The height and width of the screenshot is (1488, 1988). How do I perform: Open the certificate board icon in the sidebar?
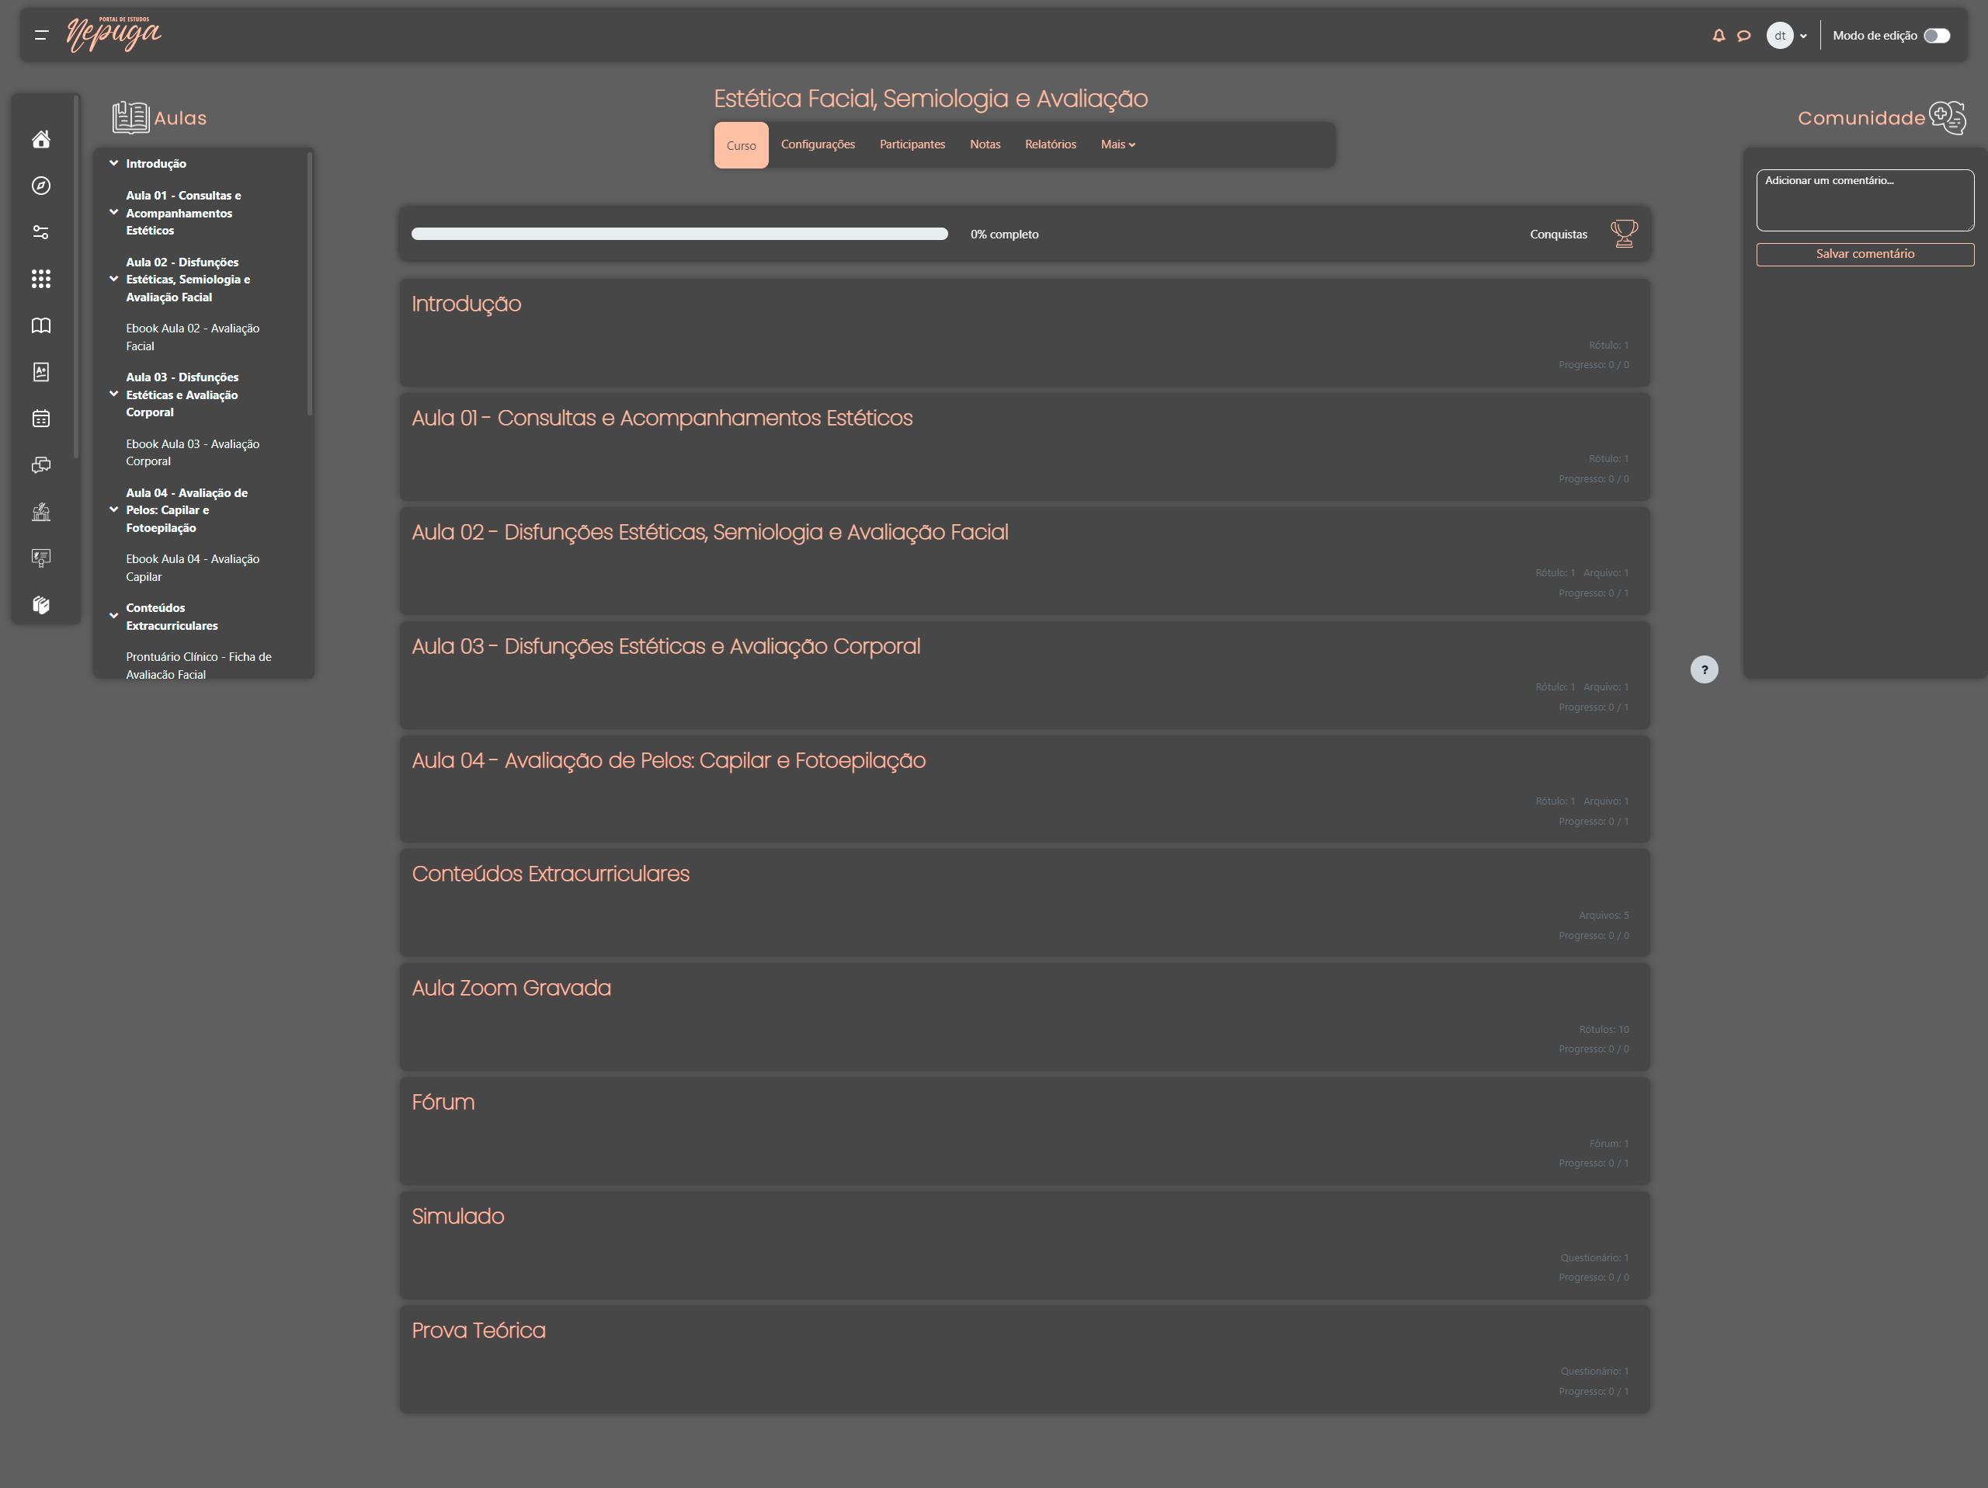pyautogui.click(x=41, y=558)
